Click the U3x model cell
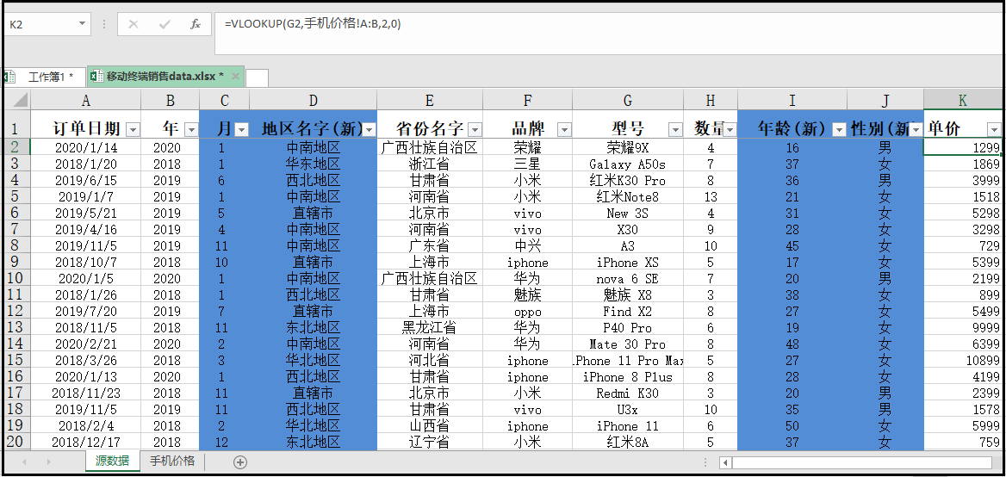The height and width of the screenshot is (477, 1006). tap(628, 410)
